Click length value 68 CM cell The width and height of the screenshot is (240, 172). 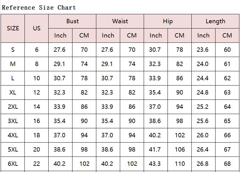point(227,164)
